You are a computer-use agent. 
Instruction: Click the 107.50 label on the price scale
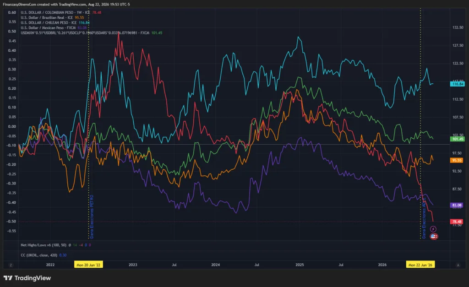(458, 117)
